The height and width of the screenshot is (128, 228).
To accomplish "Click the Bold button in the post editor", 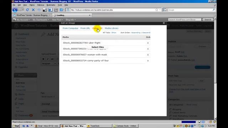I will [43, 59].
